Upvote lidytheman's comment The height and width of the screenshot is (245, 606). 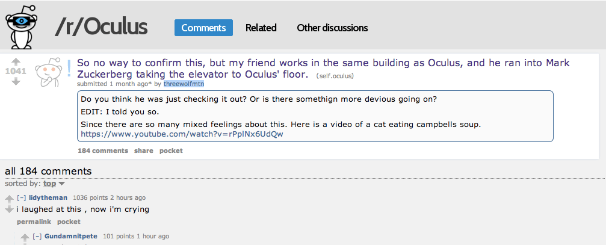click(9, 199)
